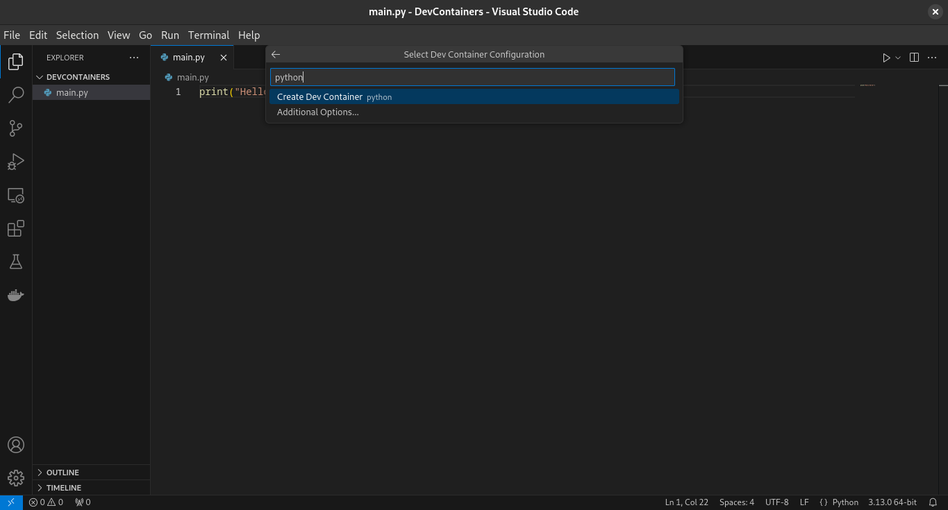Open the Run Python file dropdown arrow
948x510 pixels.
click(x=898, y=58)
